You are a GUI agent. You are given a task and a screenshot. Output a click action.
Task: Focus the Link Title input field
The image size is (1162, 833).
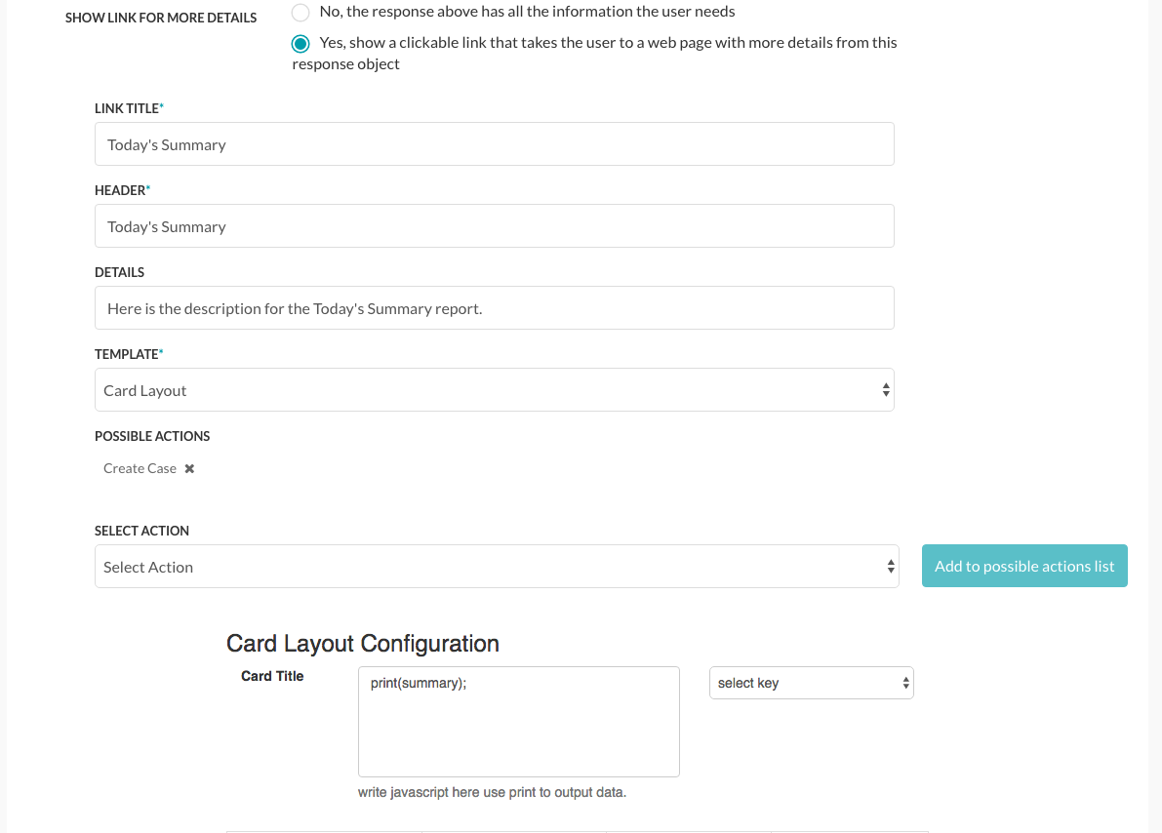click(495, 143)
